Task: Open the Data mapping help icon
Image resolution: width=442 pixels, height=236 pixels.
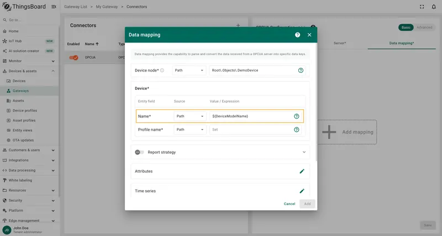Action: pos(297,35)
